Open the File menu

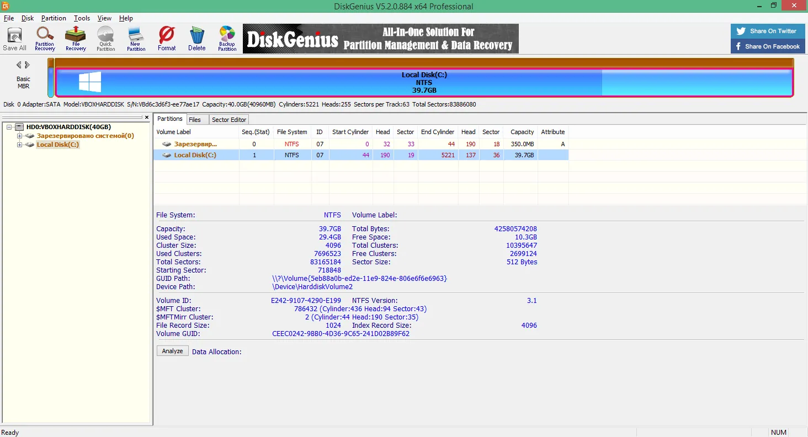pyautogui.click(x=9, y=18)
